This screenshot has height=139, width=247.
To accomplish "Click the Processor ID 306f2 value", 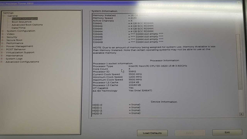I will [x=132, y=72].
